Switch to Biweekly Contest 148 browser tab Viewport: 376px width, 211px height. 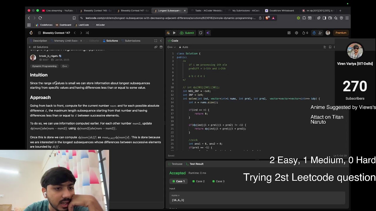[x=95, y=11]
